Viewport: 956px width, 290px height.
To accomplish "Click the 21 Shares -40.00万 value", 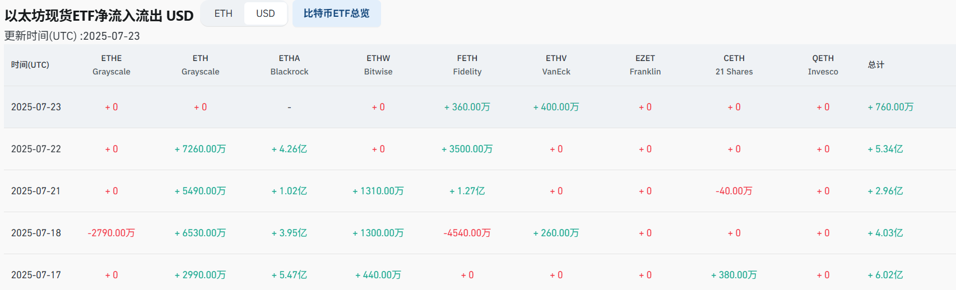I will (x=734, y=191).
